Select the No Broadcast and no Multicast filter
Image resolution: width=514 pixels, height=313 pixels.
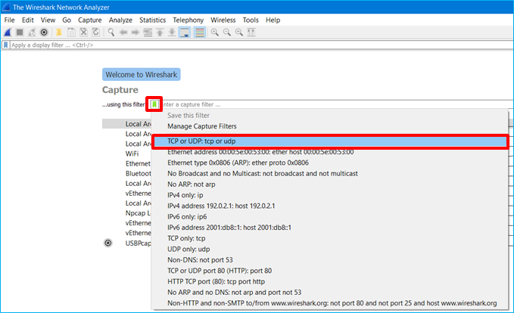tap(330, 174)
